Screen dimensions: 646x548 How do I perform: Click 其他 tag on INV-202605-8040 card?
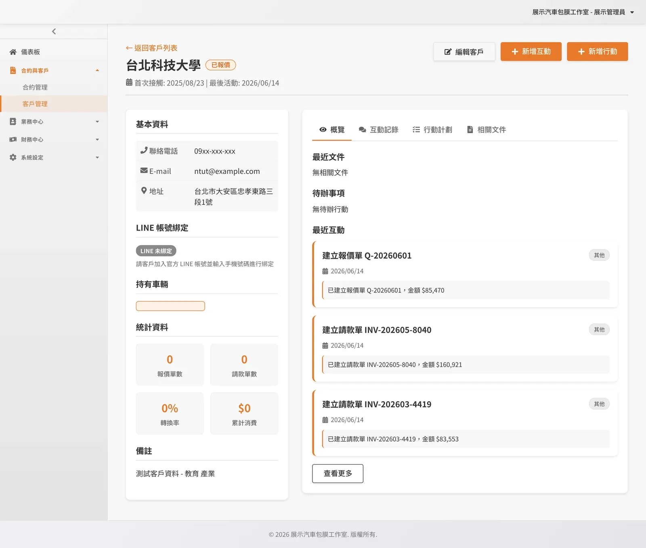coord(599,329)
